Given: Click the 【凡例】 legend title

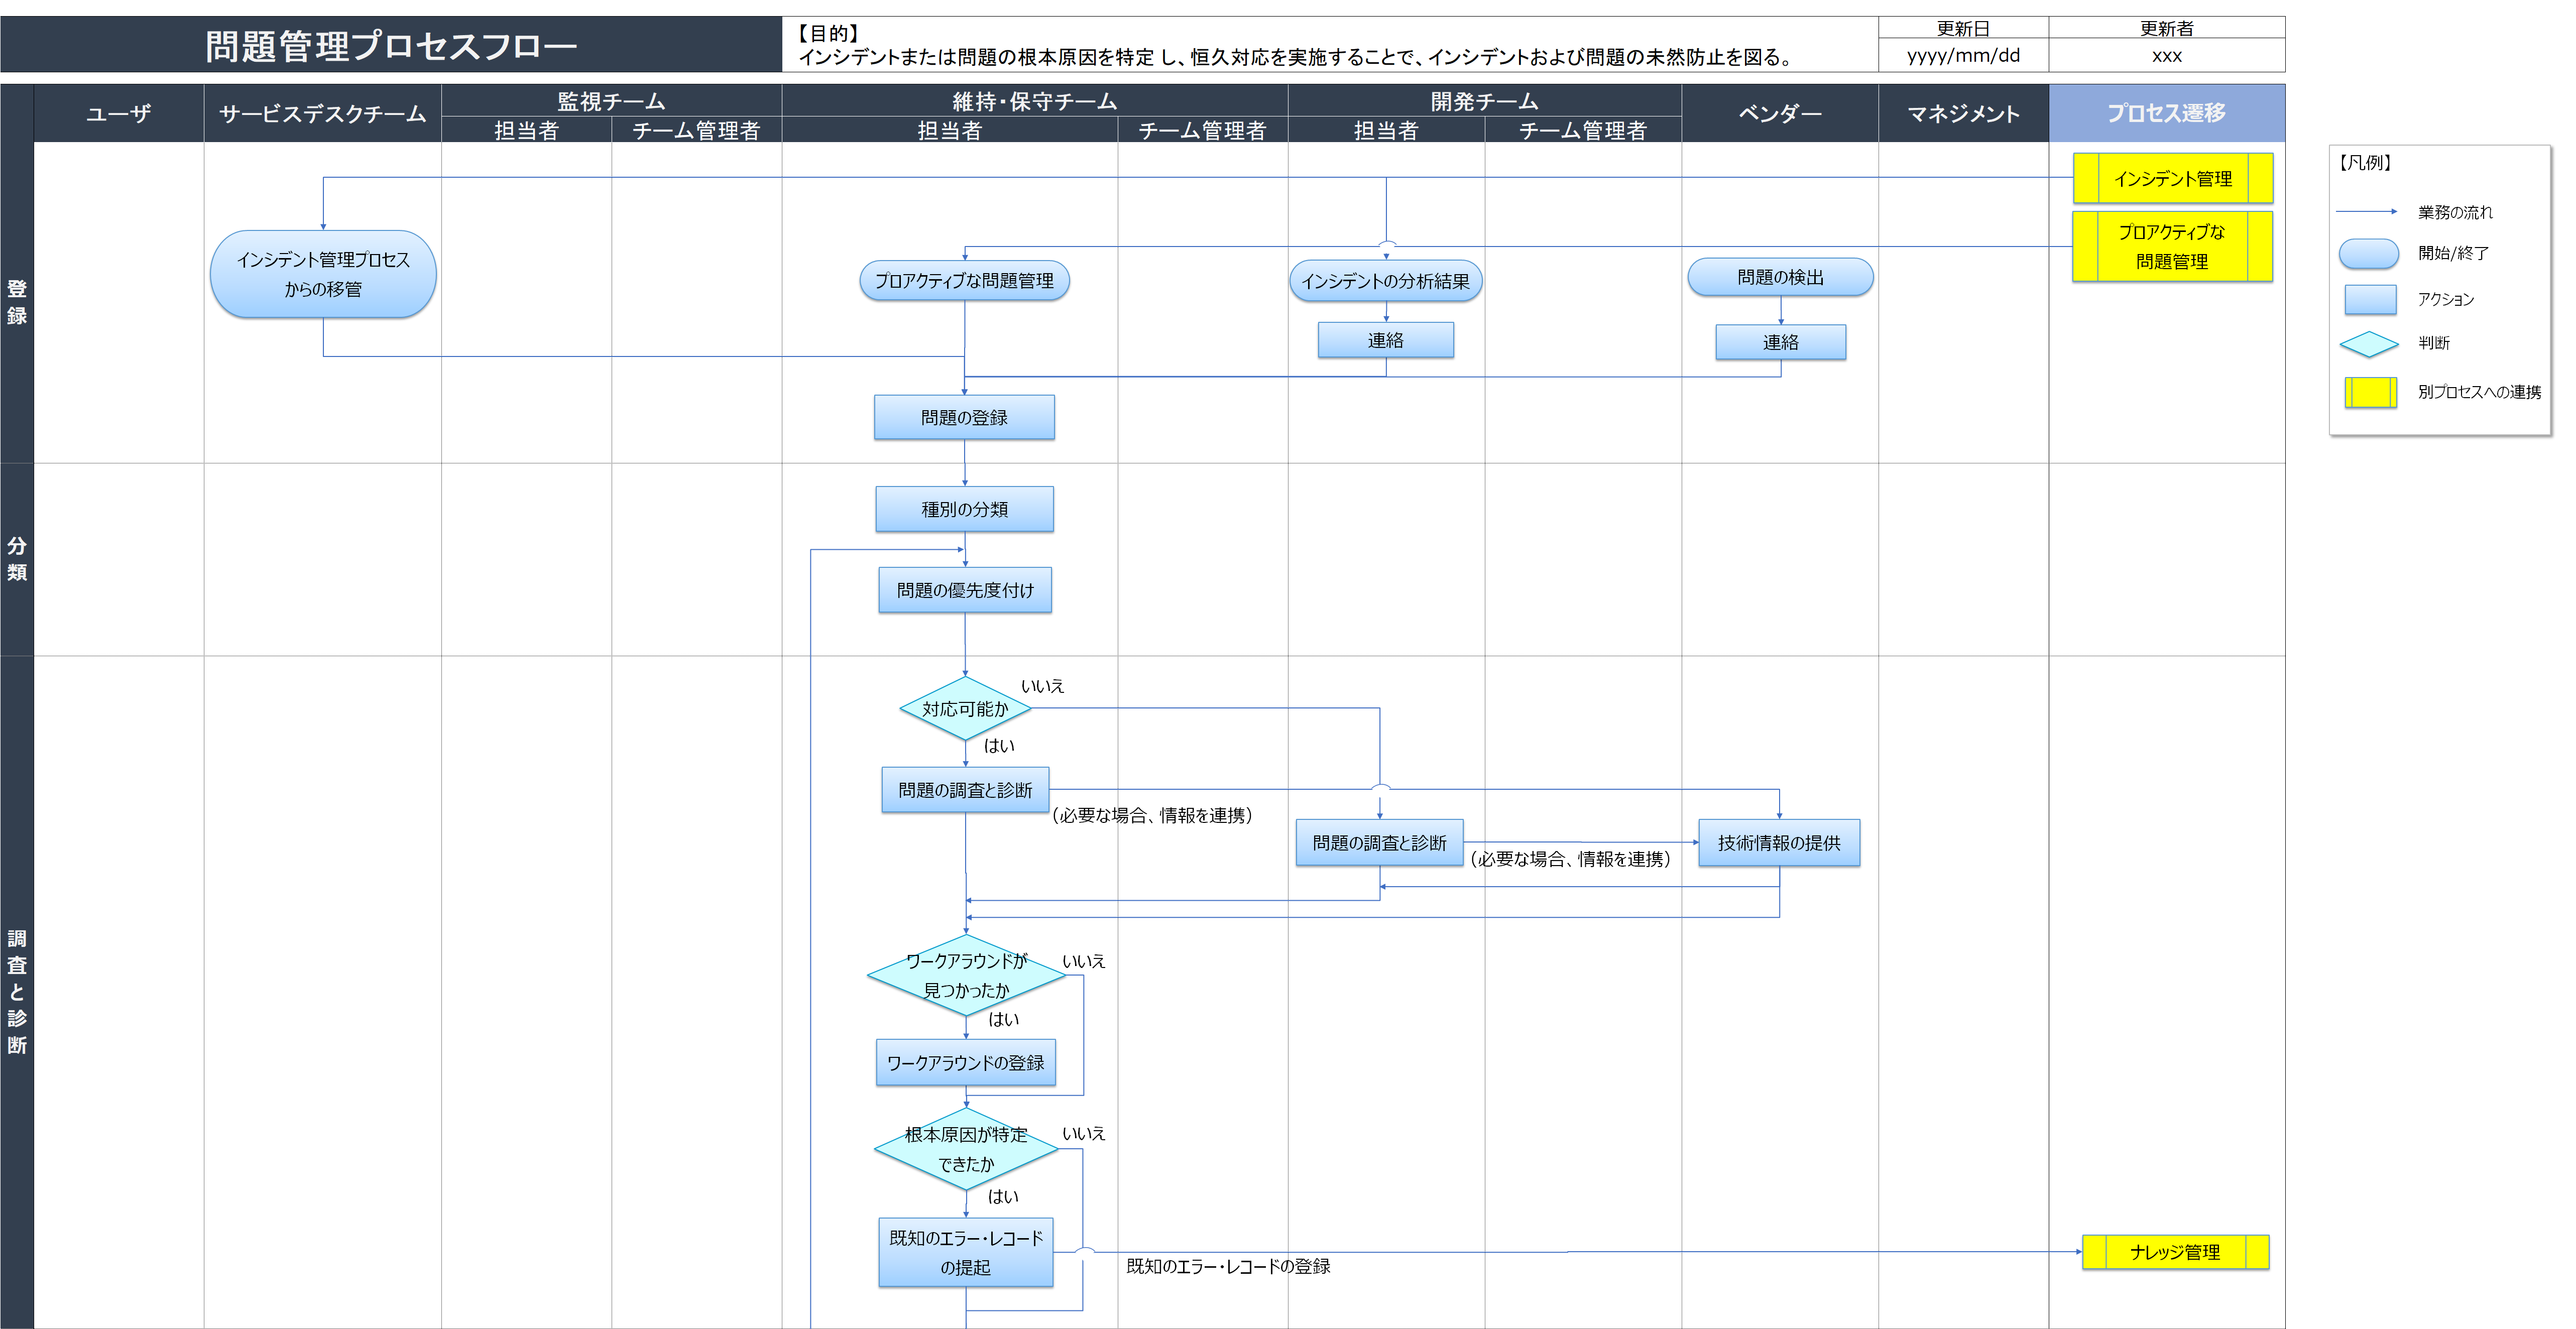Looking at the screenshot, I should (x=2365, y=162).
